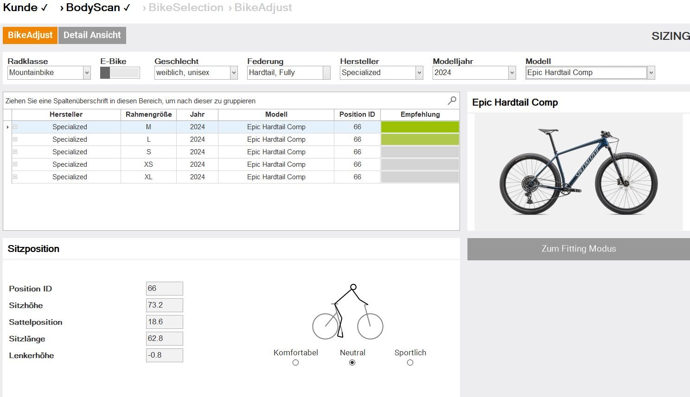This screenshot has height=397, width=690.
Task: Click the Sitzhöhe value field
Action: click(x=164, y=305)
